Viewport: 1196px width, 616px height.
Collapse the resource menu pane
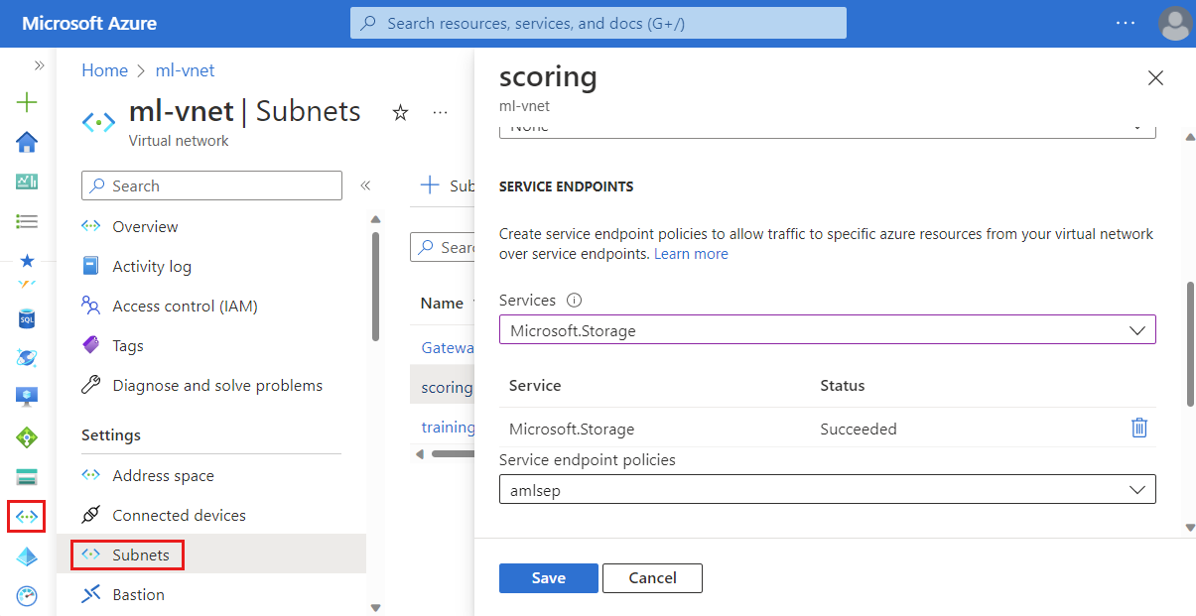pyautogui.click(x=365, y=185)
